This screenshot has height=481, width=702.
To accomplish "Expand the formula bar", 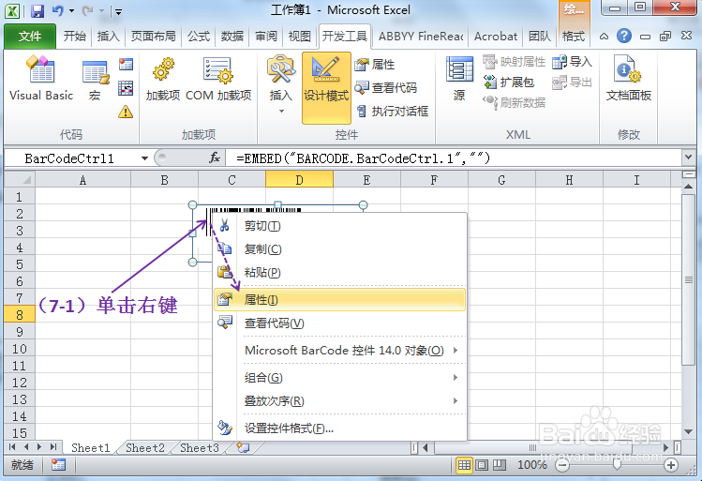I will pyautogui.click(x=688, y=158).
